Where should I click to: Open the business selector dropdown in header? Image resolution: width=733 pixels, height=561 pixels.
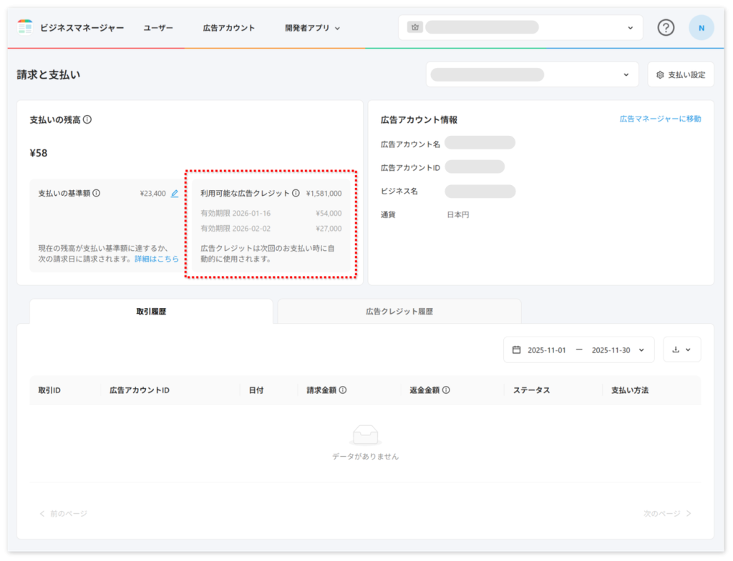[x=520, y=28]
